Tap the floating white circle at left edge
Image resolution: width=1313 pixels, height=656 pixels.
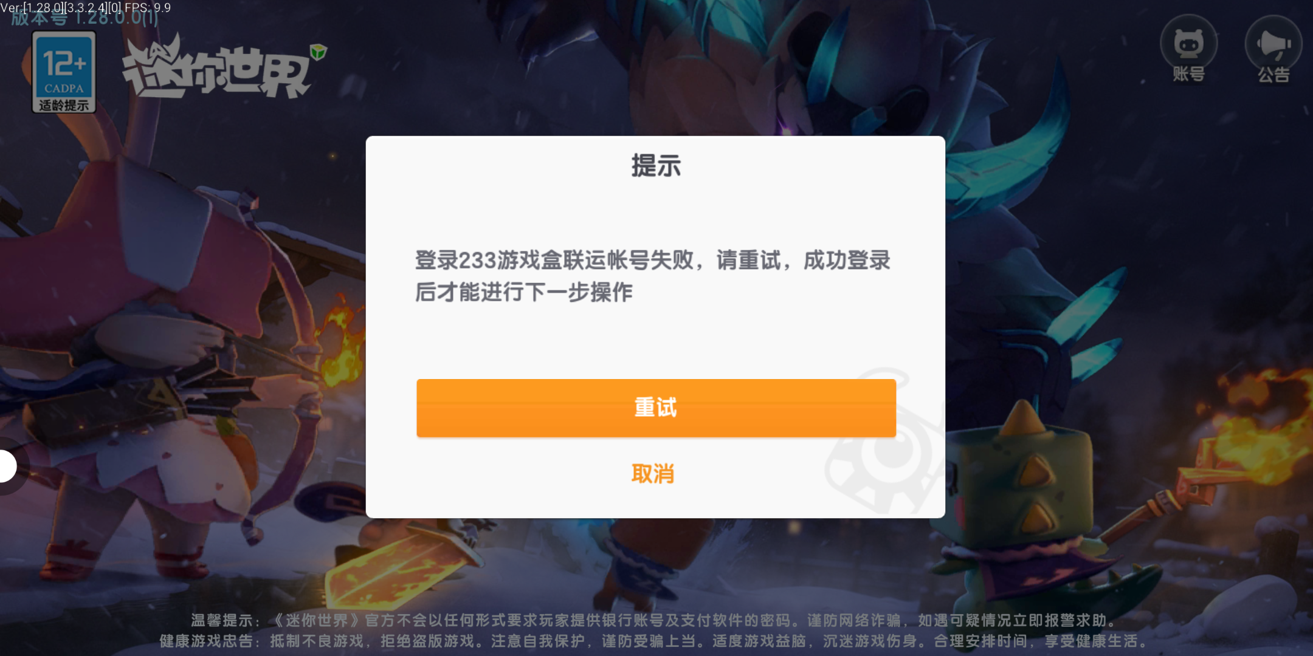coord(7,466)
